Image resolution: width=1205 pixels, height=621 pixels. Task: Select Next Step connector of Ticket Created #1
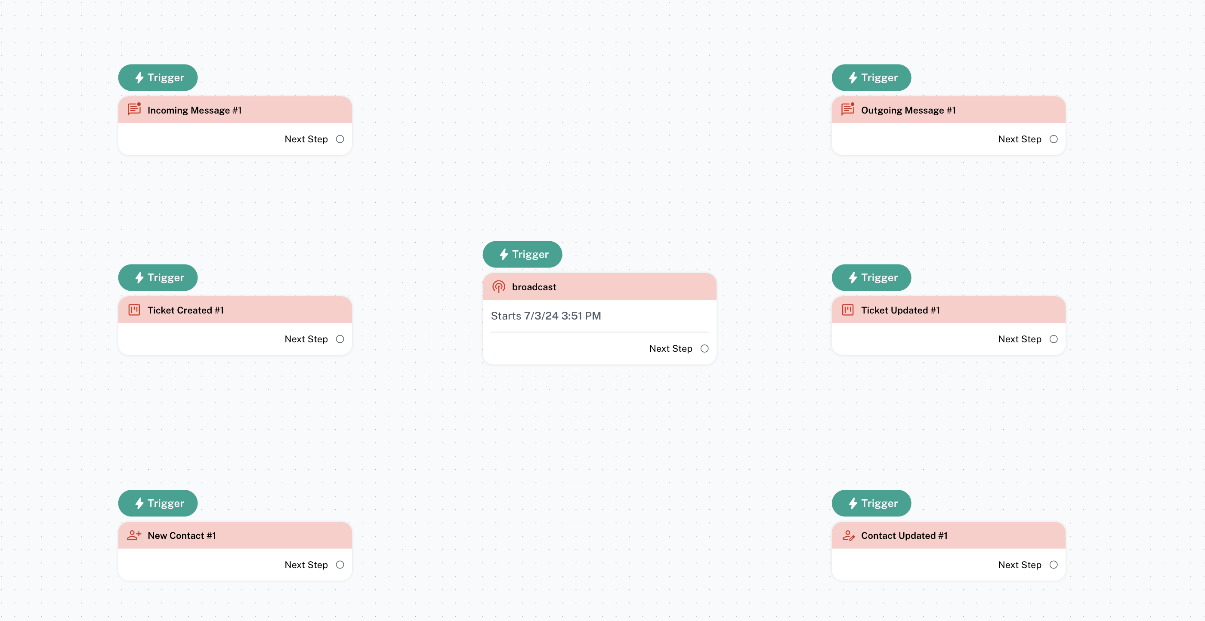340,339
